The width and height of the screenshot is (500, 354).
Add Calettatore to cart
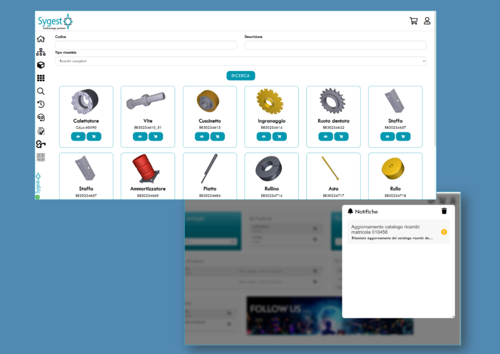[94, 137]
